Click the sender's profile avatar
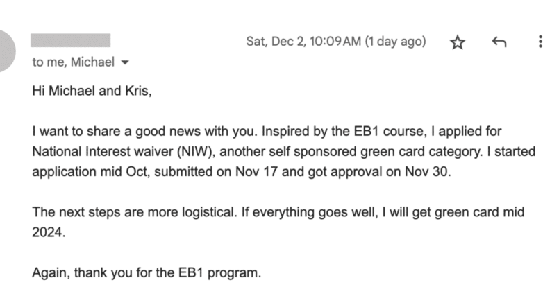 point(6,51)
